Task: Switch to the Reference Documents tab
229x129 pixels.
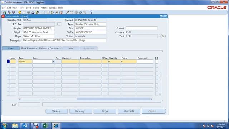Action: [50, 48]
